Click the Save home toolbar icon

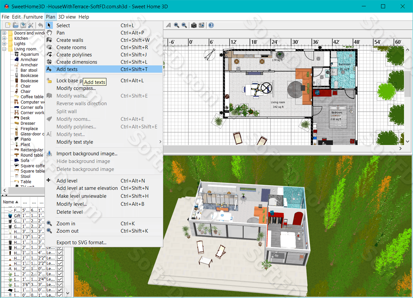[x=23, y=25]
